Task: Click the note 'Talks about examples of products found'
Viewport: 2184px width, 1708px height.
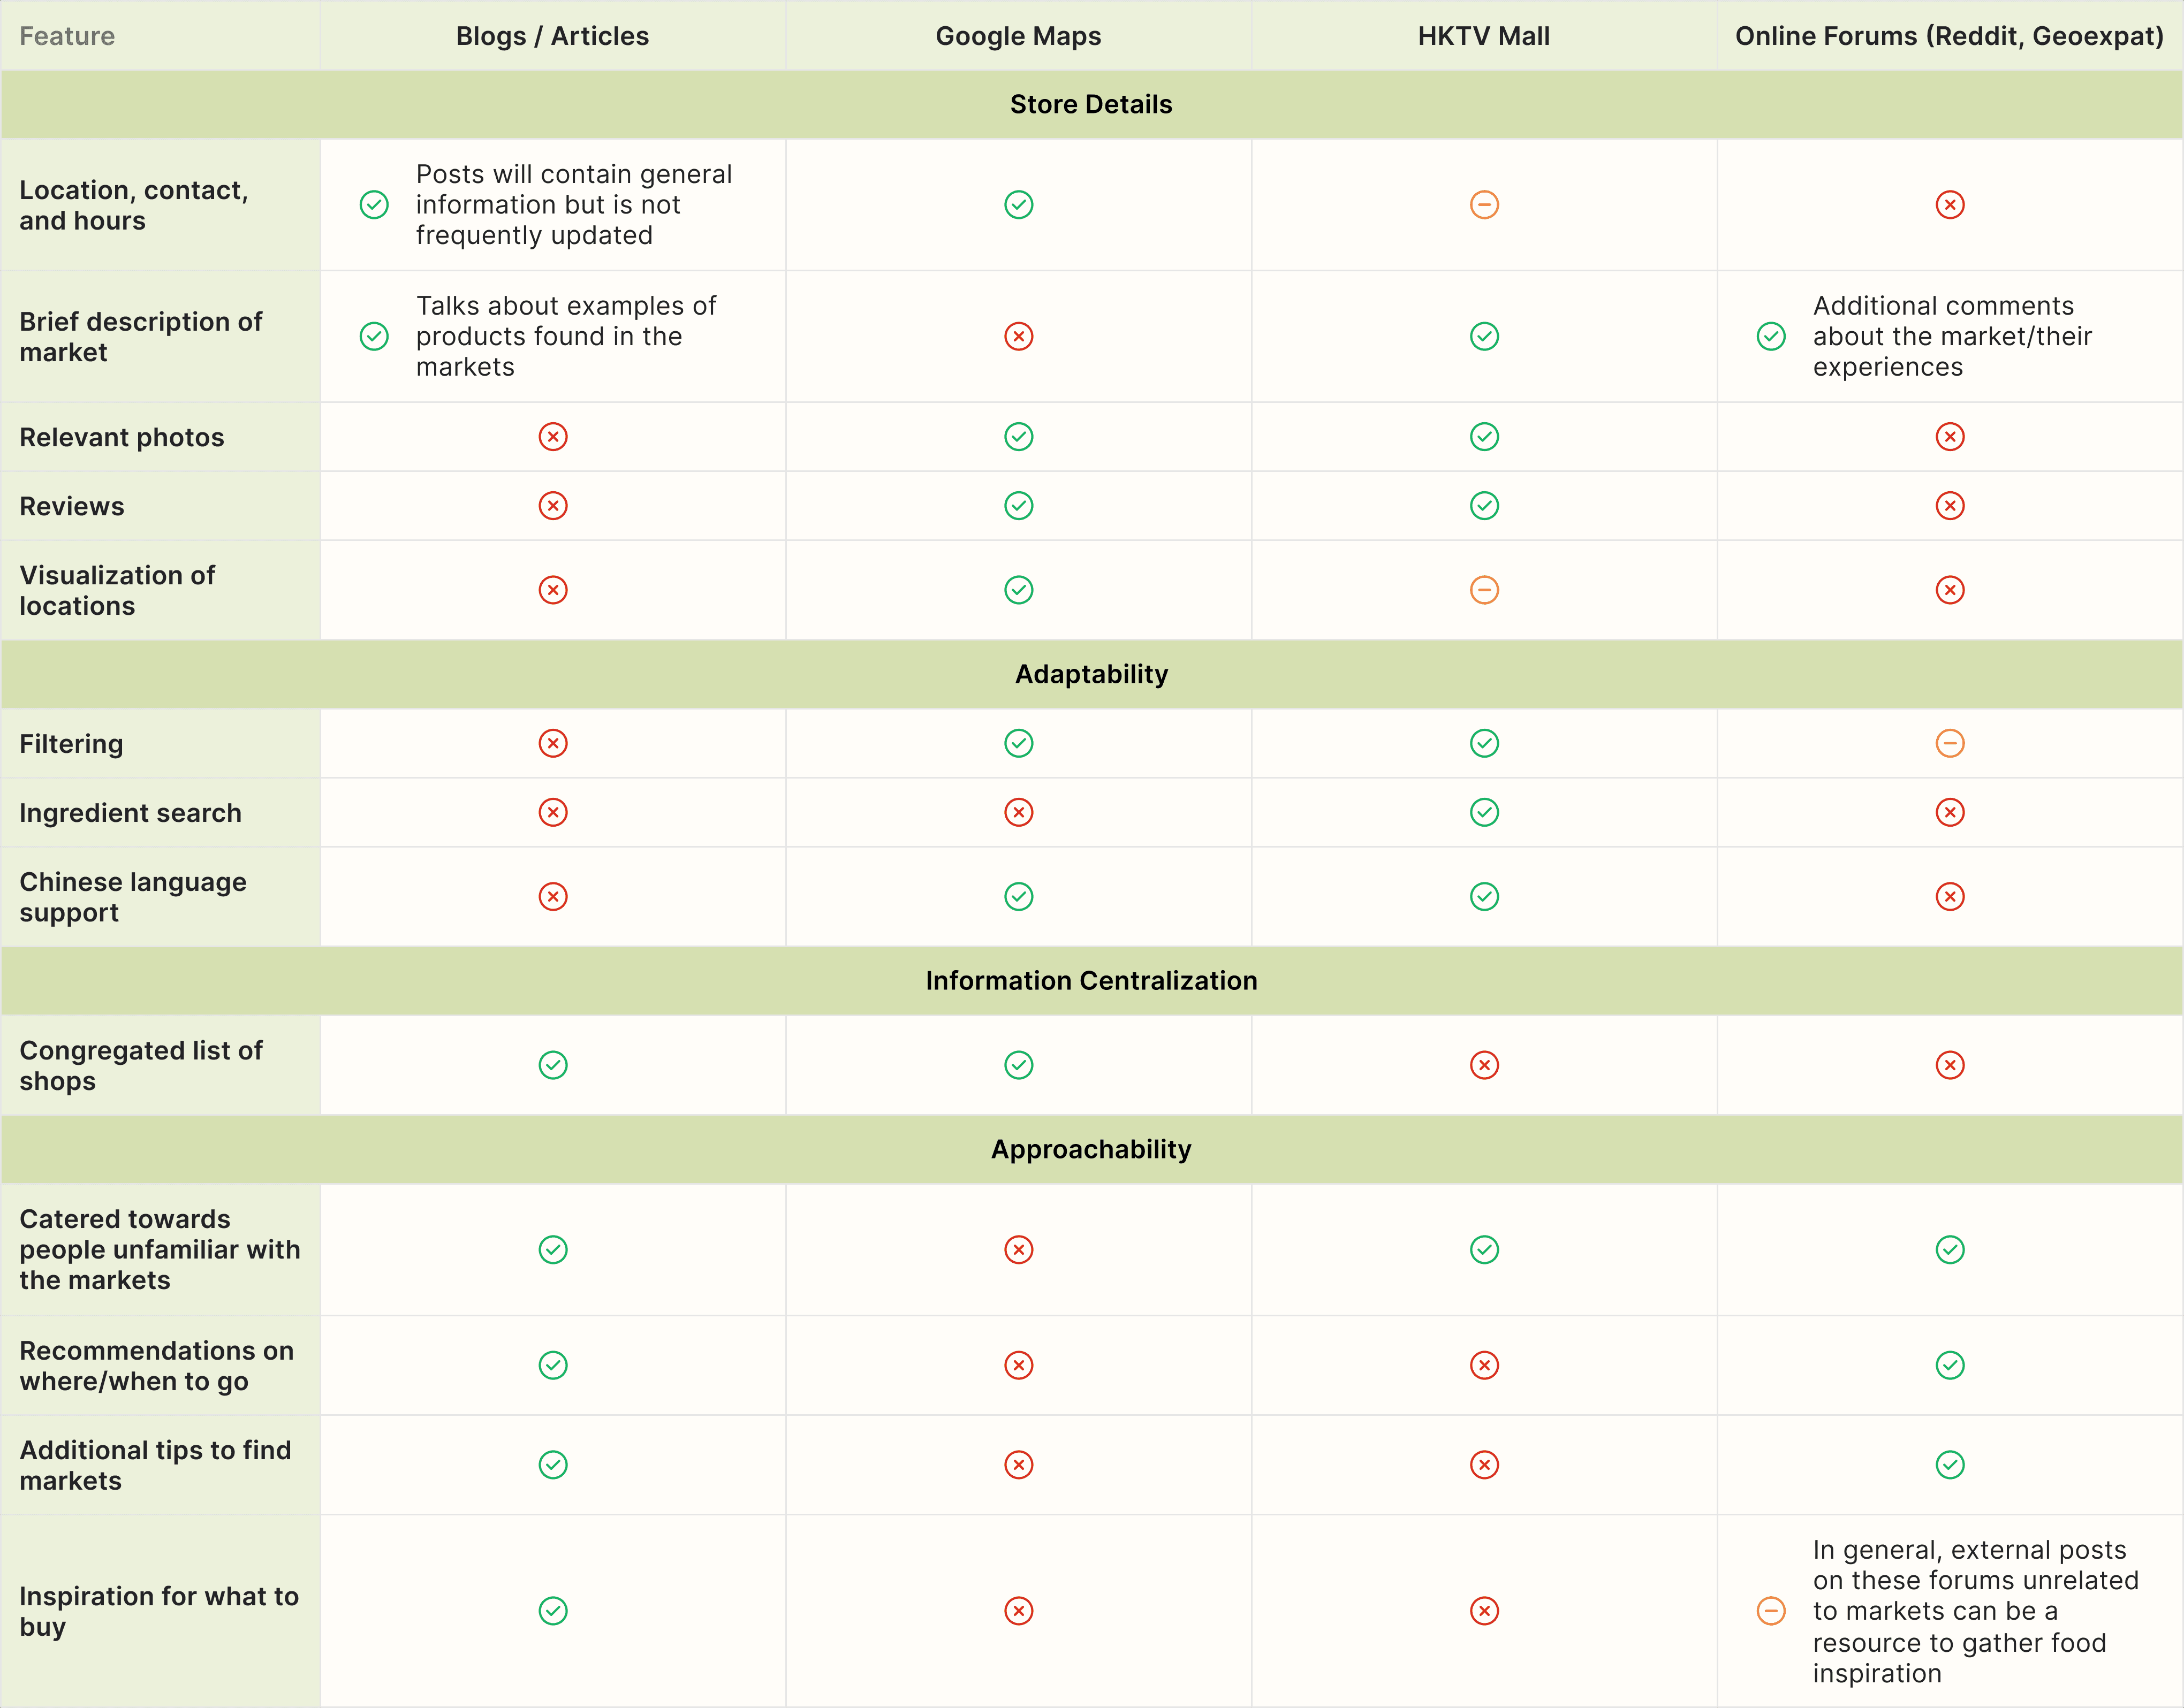Action: click(566, 336)
